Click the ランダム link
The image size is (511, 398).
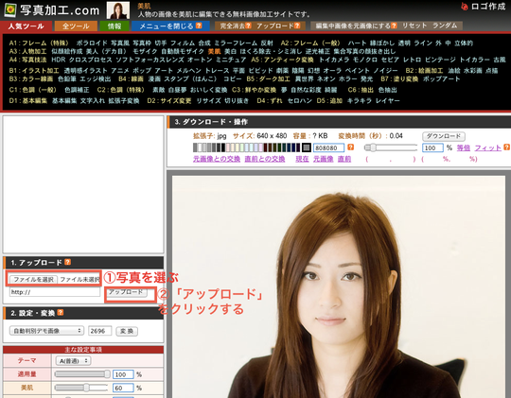tap(445, 26)
